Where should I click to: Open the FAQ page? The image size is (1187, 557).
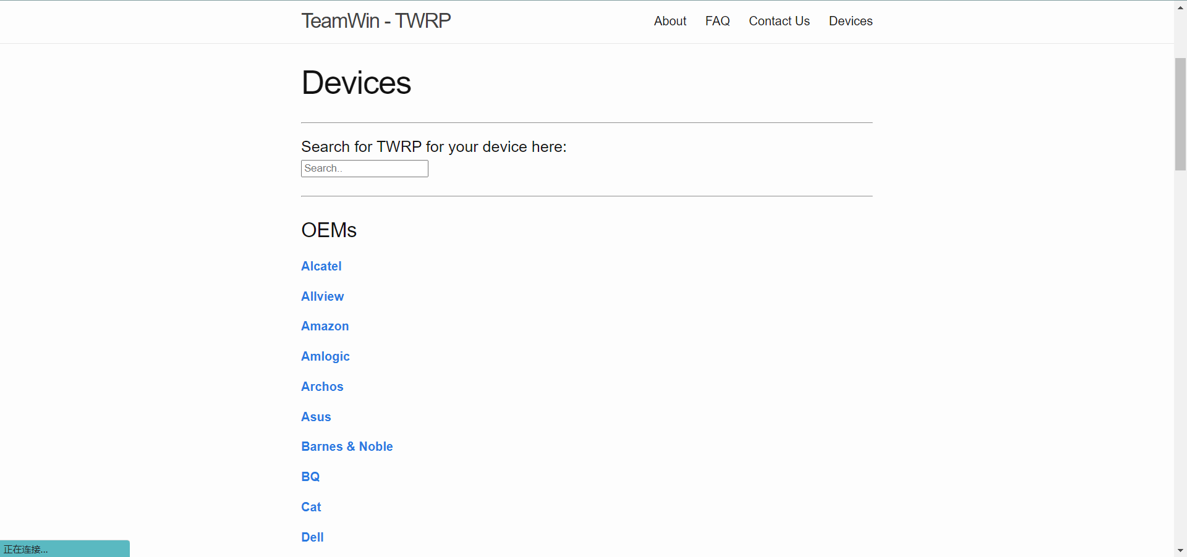717,21
